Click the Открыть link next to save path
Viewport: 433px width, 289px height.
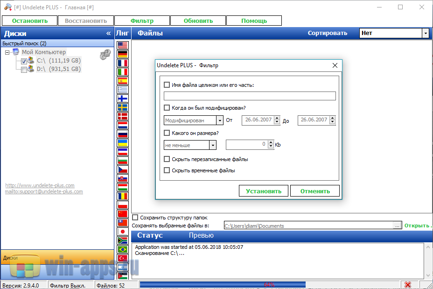tap(417, 226)
